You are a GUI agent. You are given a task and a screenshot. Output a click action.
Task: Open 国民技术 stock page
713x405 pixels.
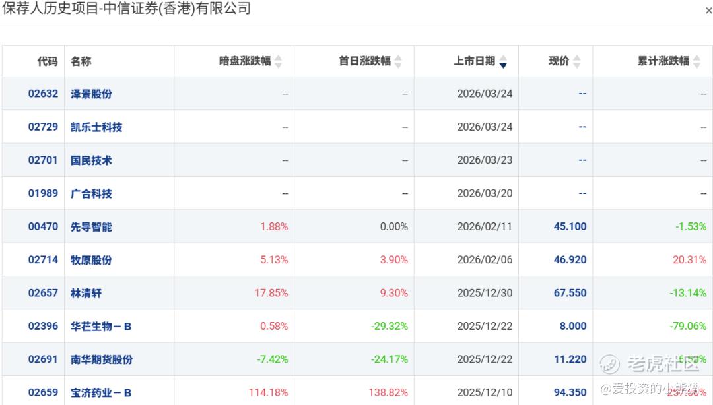click(91, 160)
